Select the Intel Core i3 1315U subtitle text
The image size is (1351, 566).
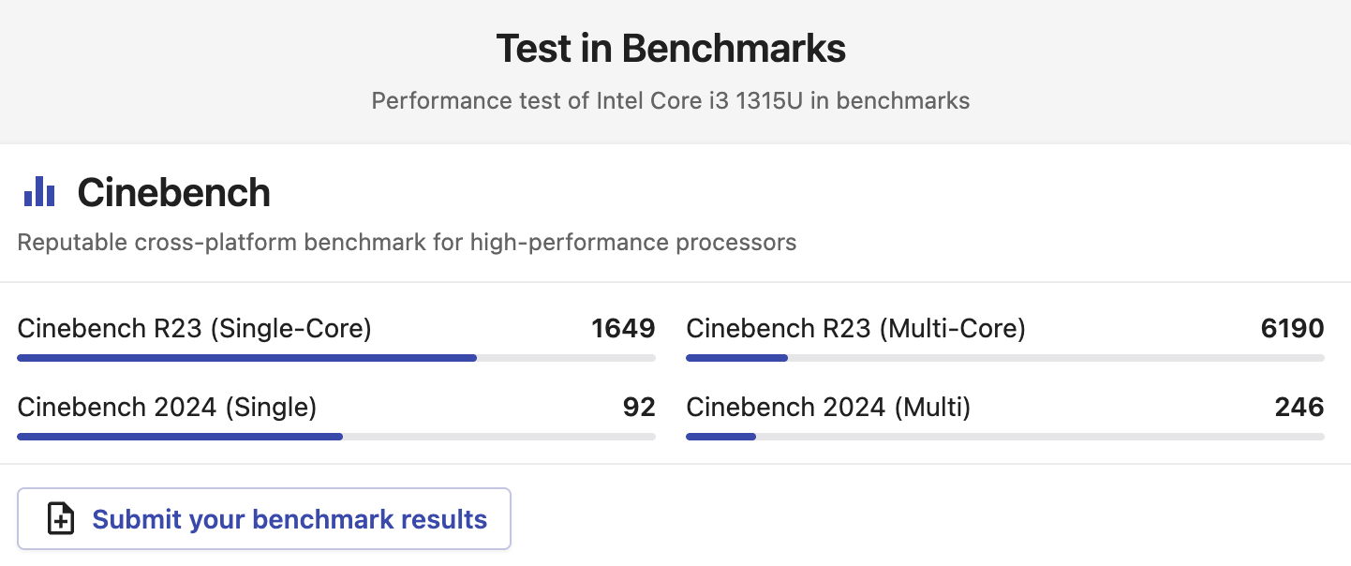coord(670,100)
